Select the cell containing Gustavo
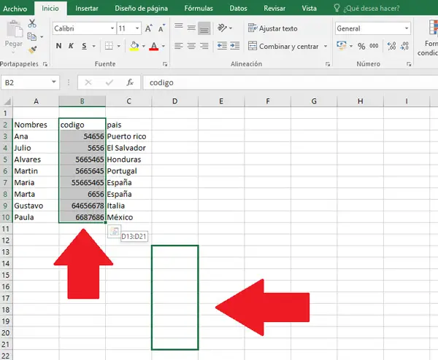 tap(36, 206)
